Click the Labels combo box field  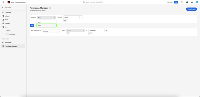pos(71,17)
